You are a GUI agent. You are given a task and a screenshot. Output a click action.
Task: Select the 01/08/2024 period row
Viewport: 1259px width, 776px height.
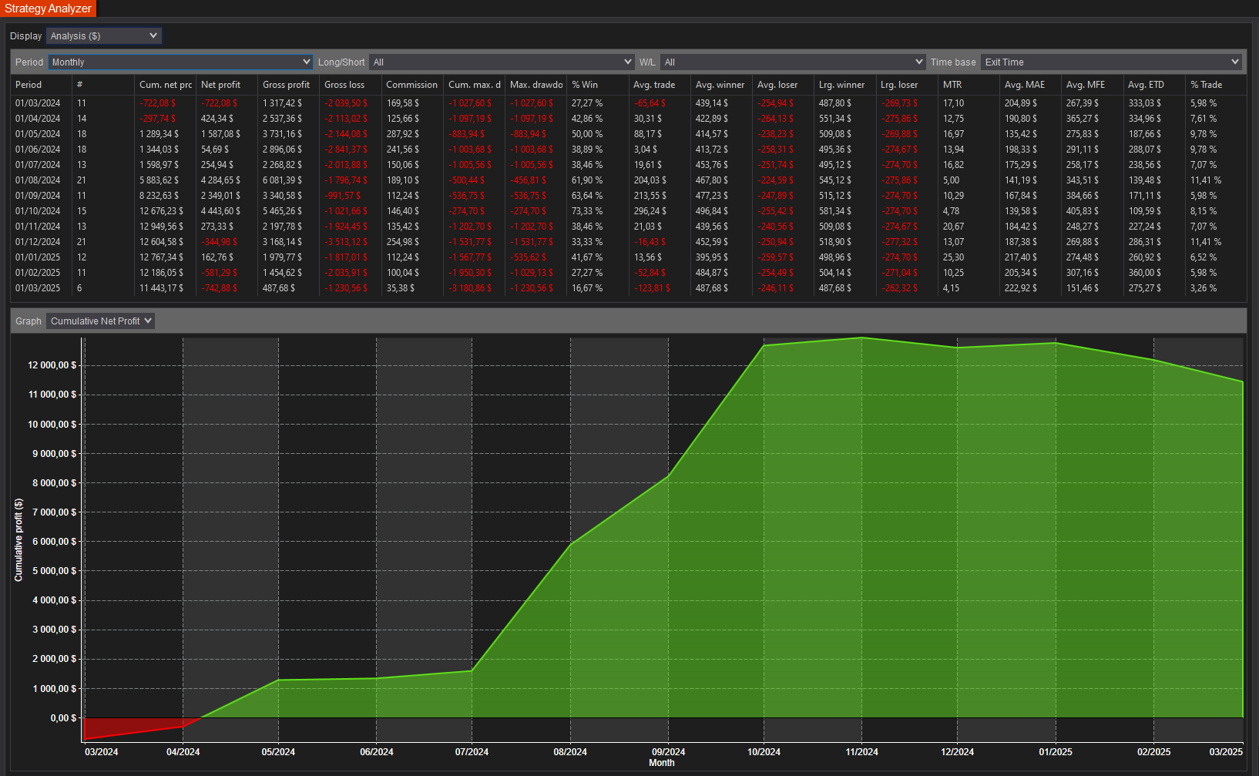click(629, 180)
